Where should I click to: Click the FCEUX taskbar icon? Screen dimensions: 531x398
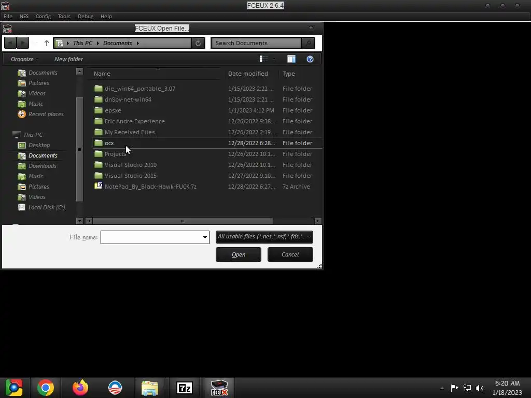[x=219, y=388]
